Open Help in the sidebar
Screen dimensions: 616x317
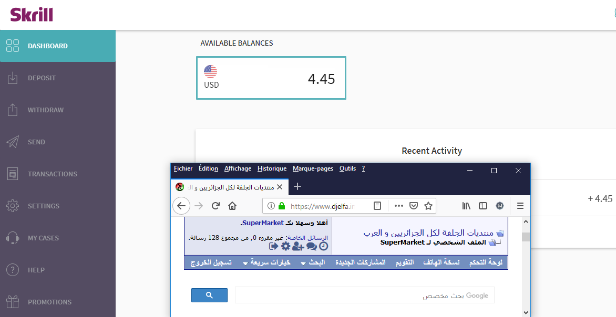(x=58, y=270)
